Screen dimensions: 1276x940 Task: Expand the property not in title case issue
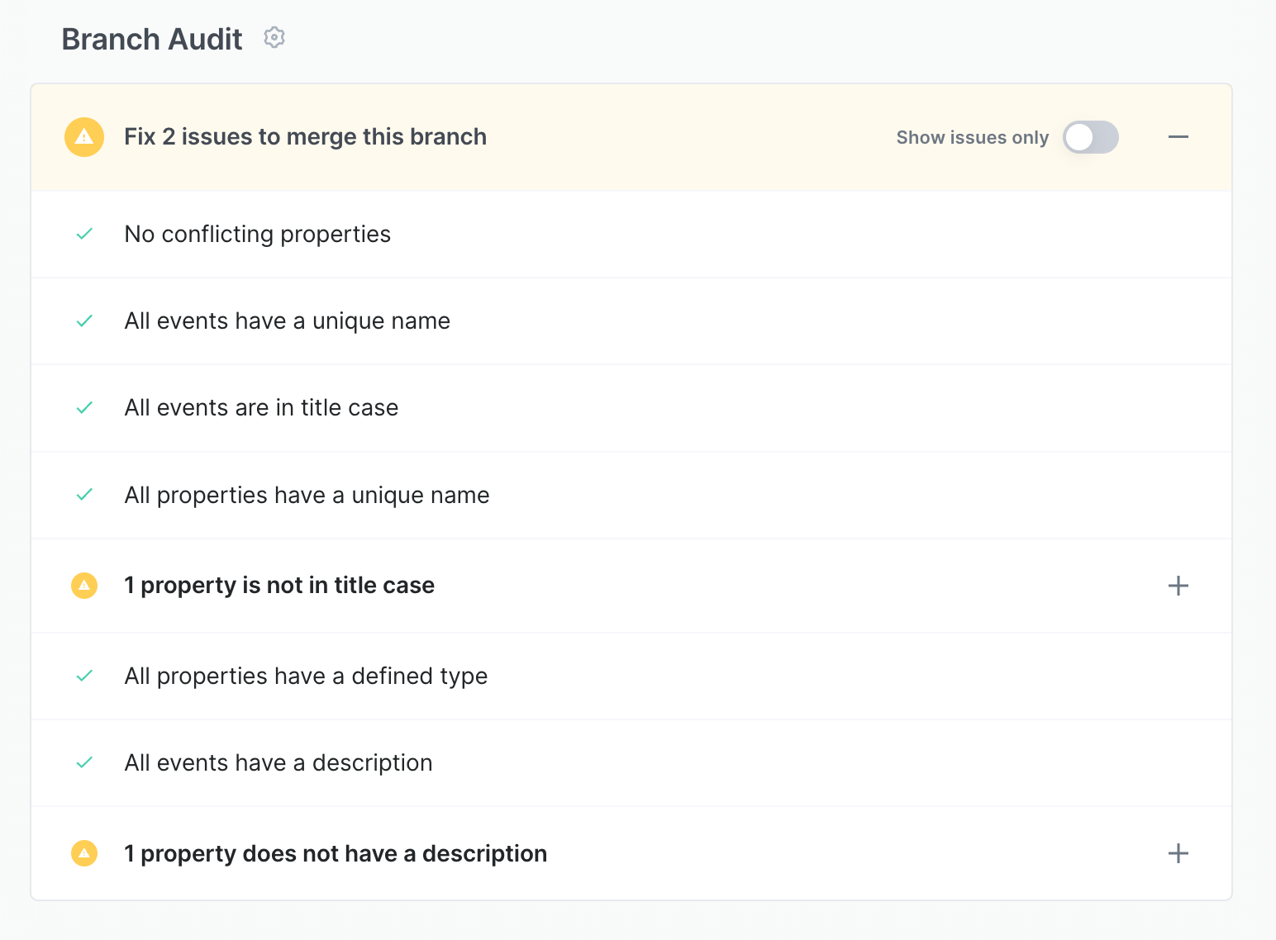pyautogui.click(x=1179, y=585)
